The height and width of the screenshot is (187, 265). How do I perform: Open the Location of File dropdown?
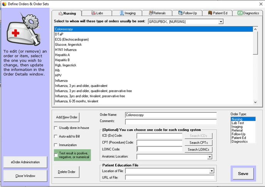tap(211, 171)
